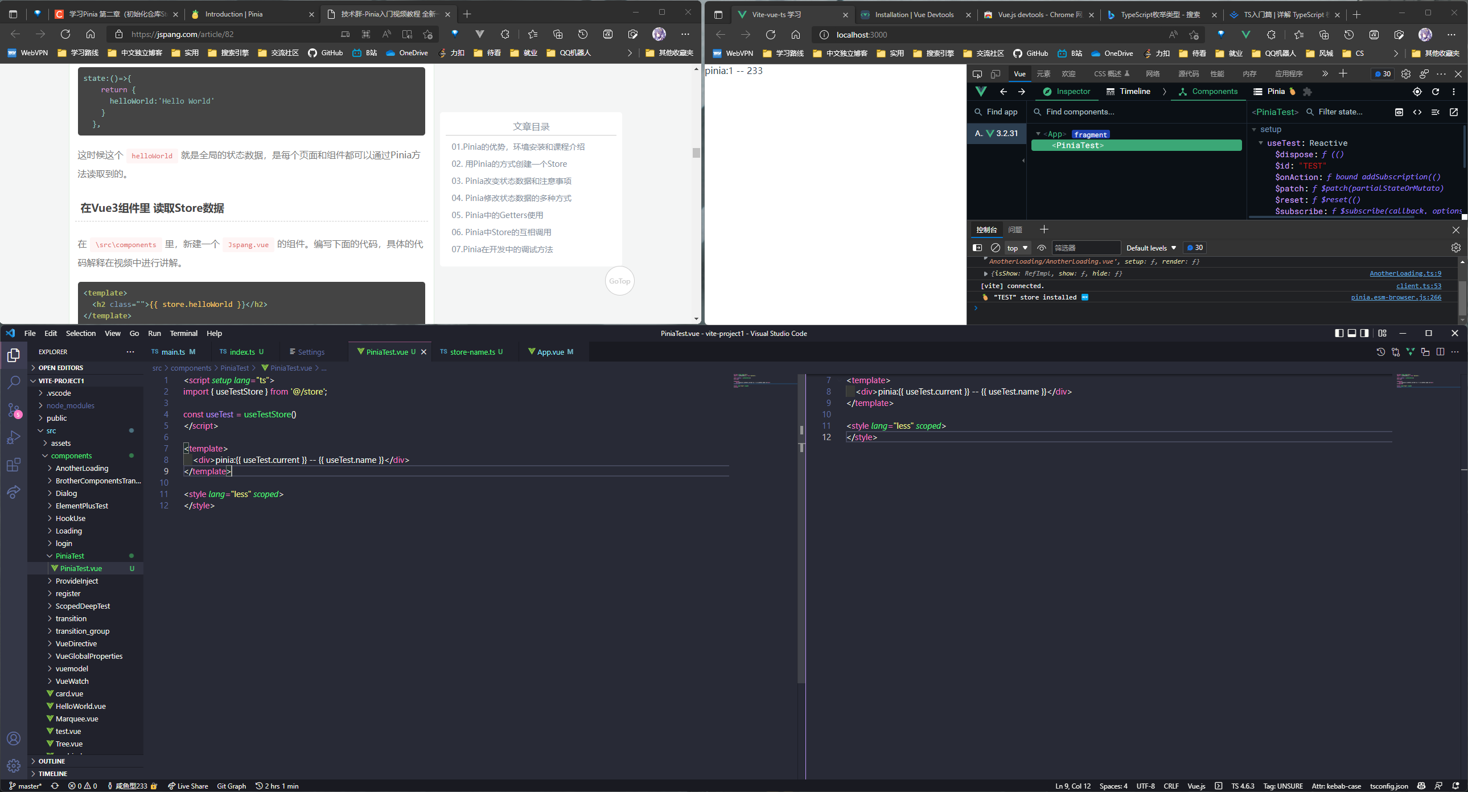
Task: Open console settings gear icon
Action: [1456, 248]
